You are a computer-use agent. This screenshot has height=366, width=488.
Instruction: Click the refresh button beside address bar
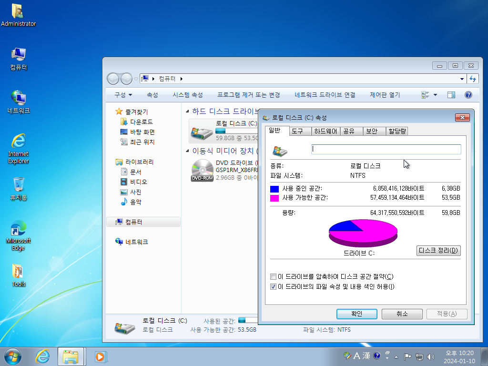pos(472,79)
